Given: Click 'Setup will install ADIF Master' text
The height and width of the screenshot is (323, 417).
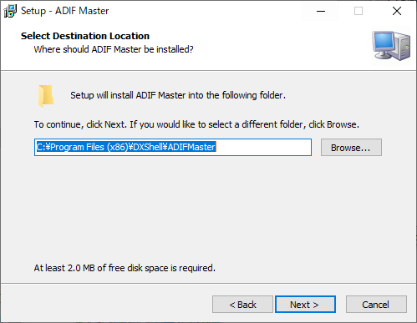Looking at the screenshot, I should coord(178,95).
